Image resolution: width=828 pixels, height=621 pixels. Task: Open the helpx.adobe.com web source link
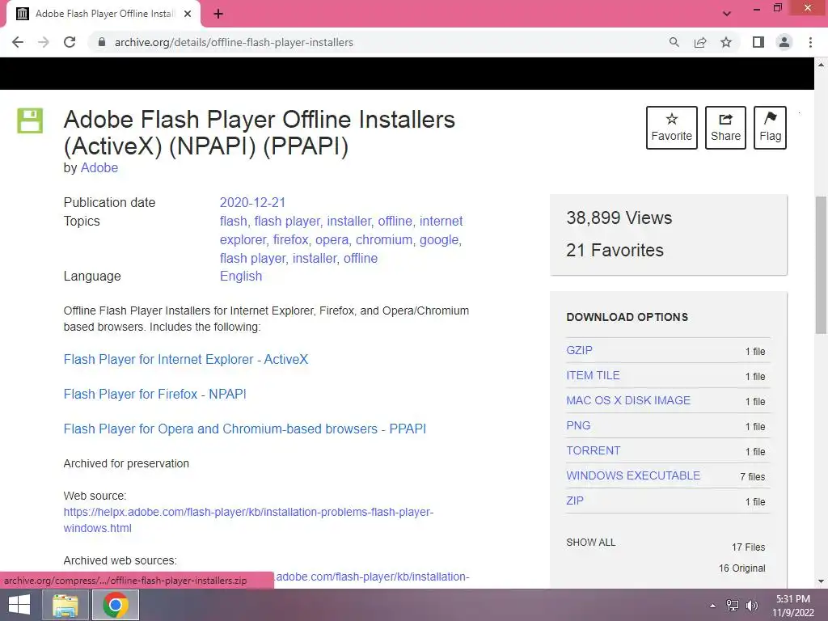tap(248, 520)
